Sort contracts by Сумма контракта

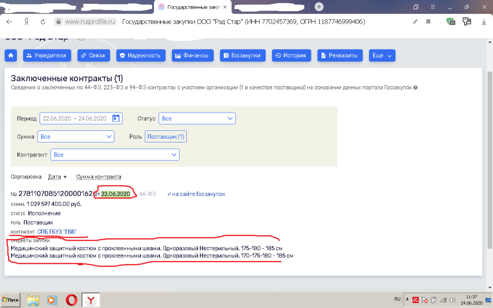(99, 177)
